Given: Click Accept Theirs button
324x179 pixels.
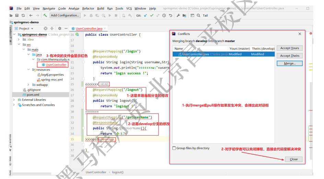Looking at the screenshot, I should click(289, 55).
